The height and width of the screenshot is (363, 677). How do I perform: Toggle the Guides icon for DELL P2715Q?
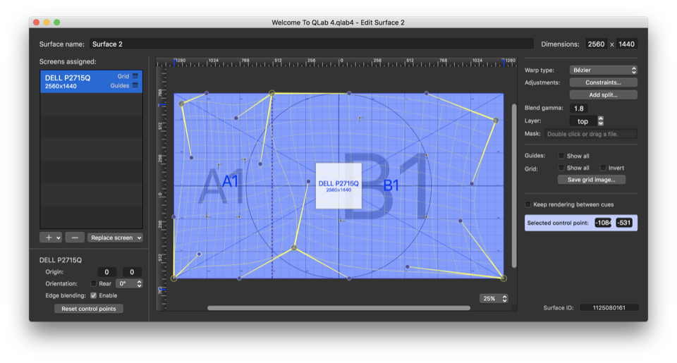(135, 86)
